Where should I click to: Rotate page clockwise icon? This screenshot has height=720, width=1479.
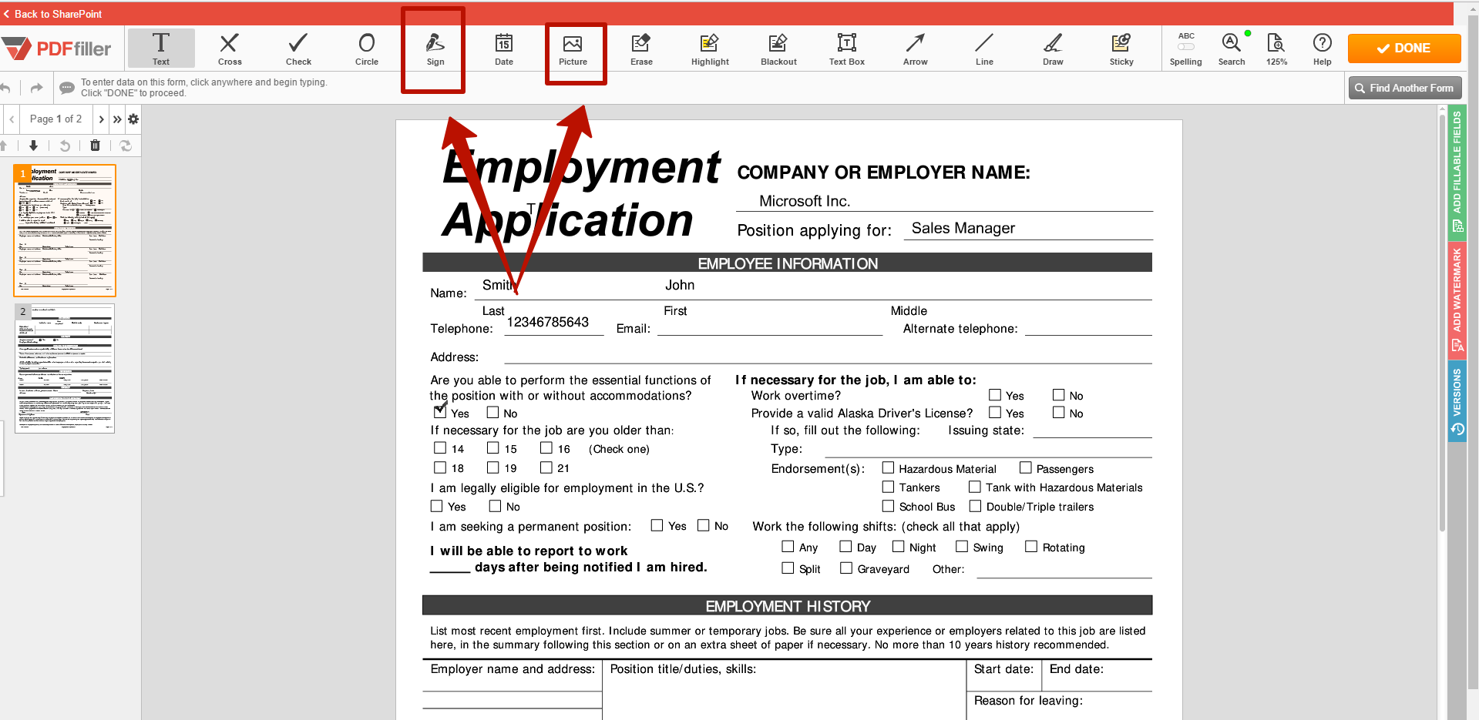pyautogui.click(x=126, y=146)
